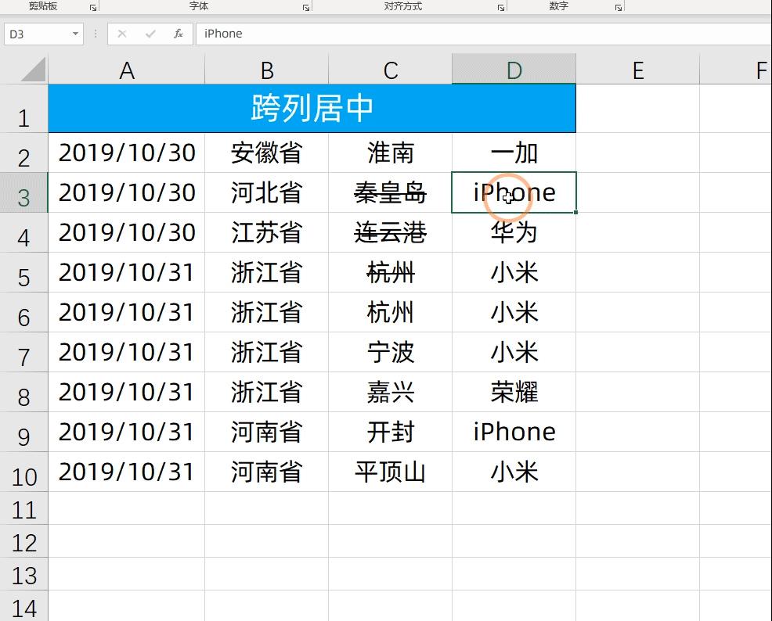This screenshot has height=621, width=772.
Task: Click row header 5
Action: (24, 273)
